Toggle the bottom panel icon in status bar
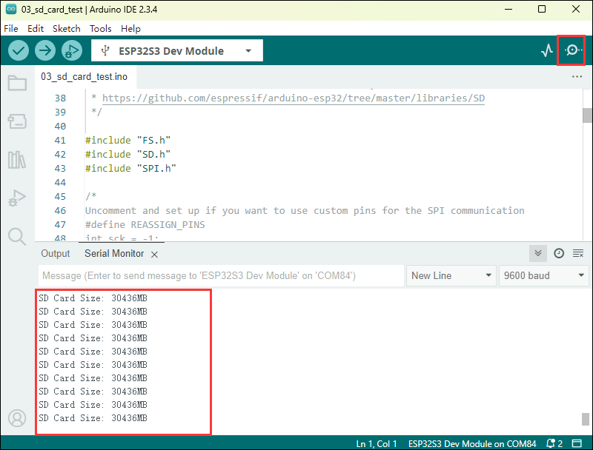This screenshot has width=593, height=450. [x=577, y=443]
